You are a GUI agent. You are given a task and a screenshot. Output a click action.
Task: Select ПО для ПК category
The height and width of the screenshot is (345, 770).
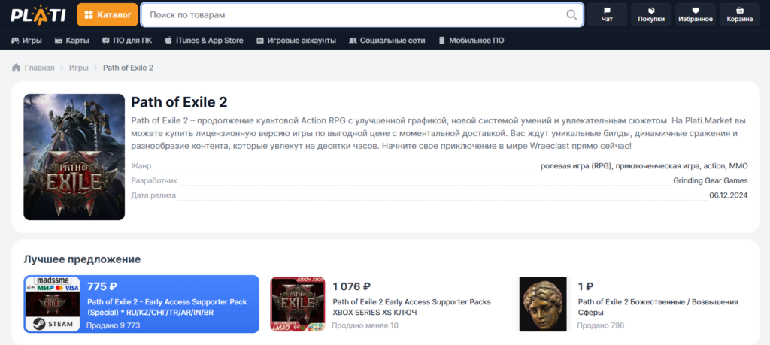126,41
